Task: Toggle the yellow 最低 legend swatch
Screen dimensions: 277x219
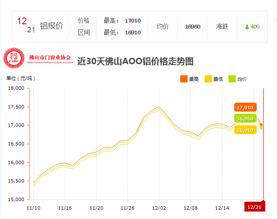Action: click(x=208, y=79)
